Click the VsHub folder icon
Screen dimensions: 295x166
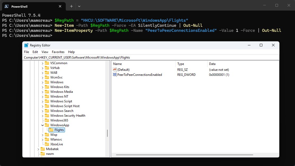click(x=47, y=68)
